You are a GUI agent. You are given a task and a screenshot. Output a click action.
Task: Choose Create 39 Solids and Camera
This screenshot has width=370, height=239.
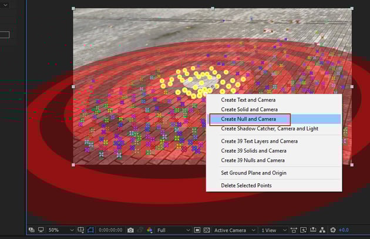[274, 150]
